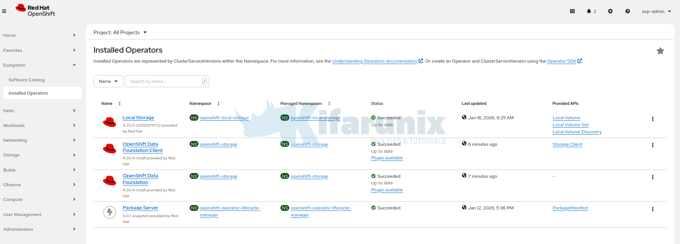Open the help question mark menu
The image size is (680, 244).
click(628, 11)
